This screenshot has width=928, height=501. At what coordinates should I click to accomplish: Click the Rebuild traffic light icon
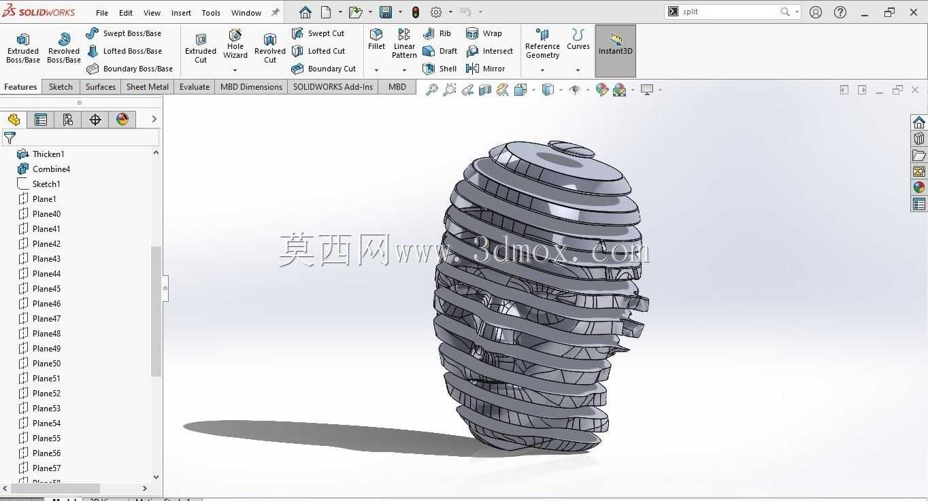[416, 12]
